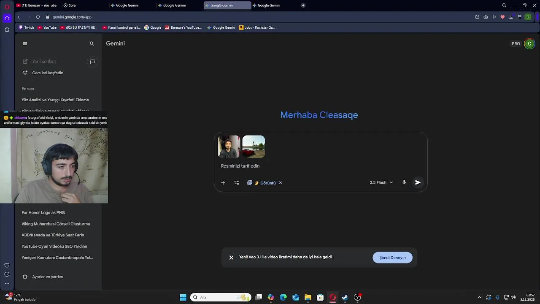Open Opera sidebar three-dots more menu

pos(7,284)
